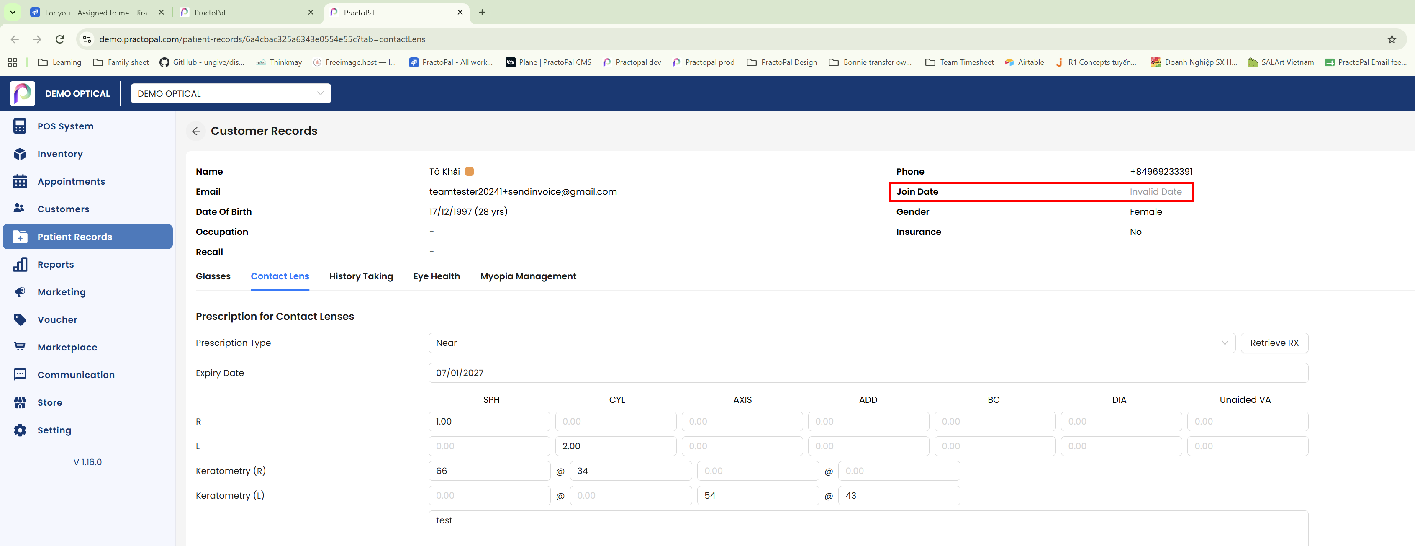Open Practopal prod bookmark link

point(703,62)
